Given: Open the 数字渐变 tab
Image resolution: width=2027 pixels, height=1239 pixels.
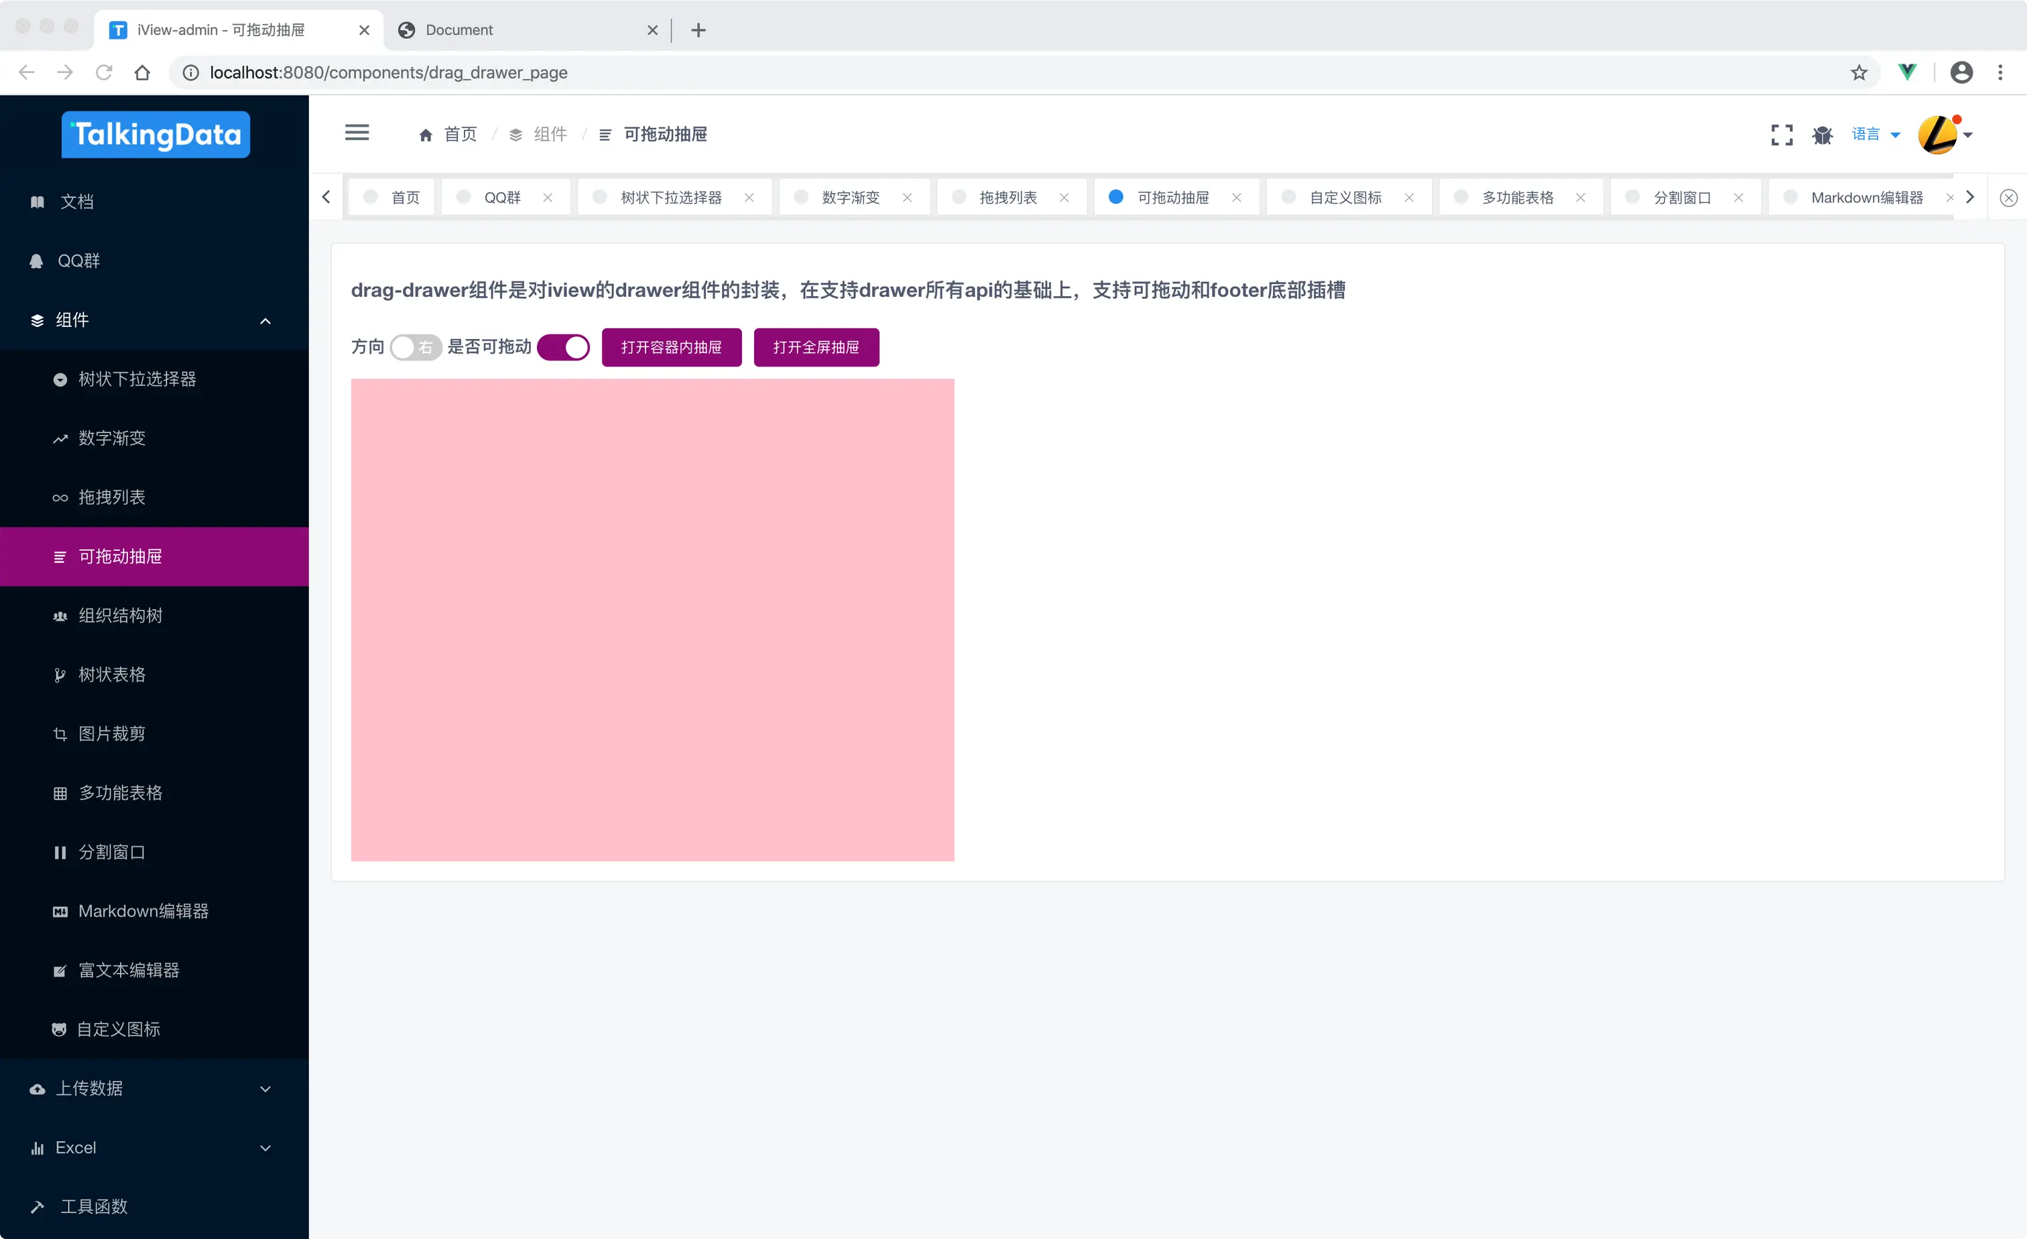Looking at the screenshot, I should pyautogui.click(x=849, y=197).
